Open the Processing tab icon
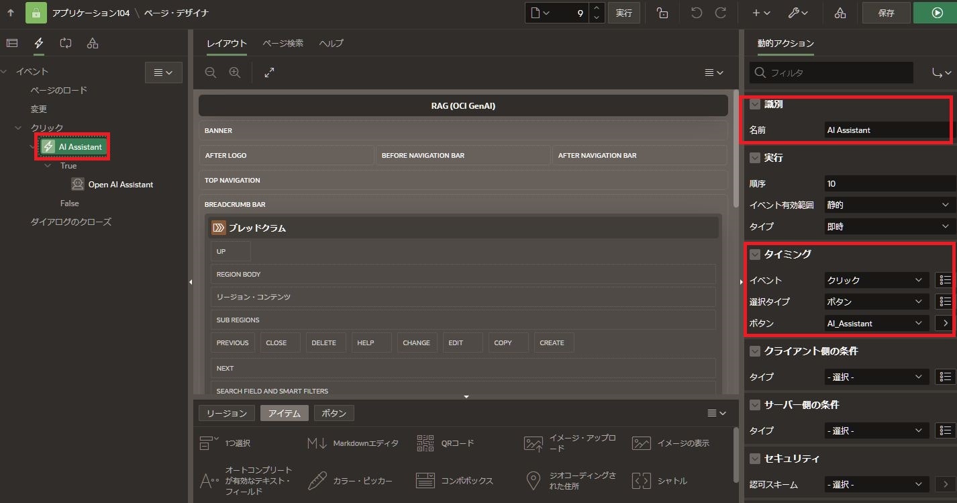Viewport: 957px width, 503px height. (x=66, y=43)
